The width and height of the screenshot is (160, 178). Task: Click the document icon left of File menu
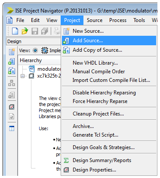pos(9,20)
